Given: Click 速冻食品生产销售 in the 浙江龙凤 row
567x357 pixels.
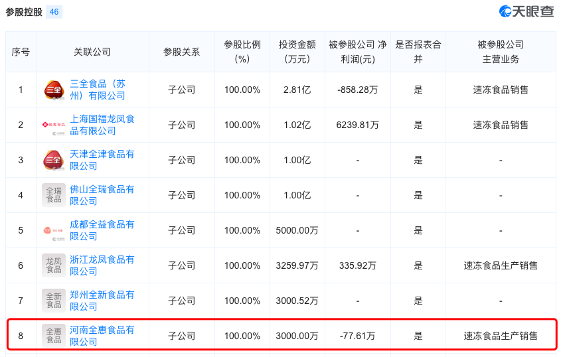Looking at the screenshot, I should click(501, 265).
